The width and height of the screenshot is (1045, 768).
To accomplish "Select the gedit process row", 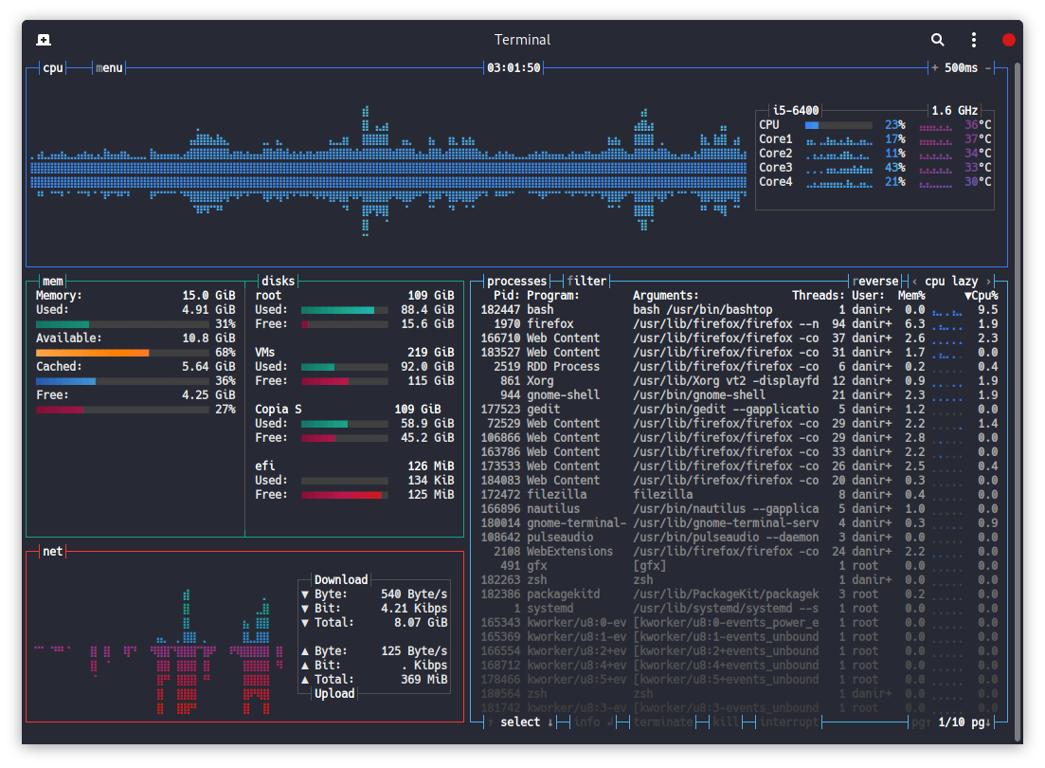I will tap(739, 409).
